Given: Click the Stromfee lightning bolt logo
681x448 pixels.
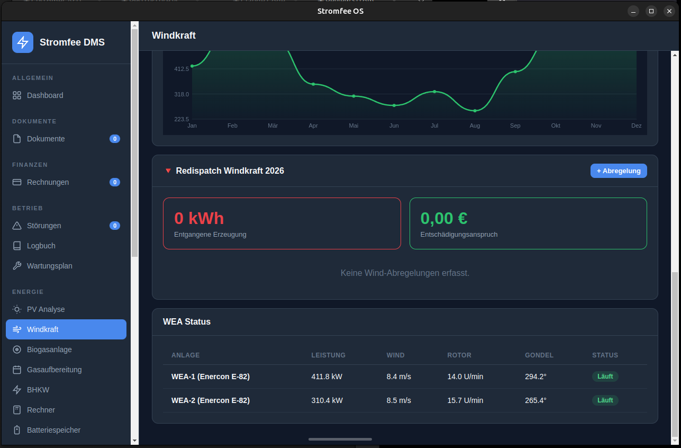Looking at the screenshot, I should pyautogui.click(x=23, y=42).
